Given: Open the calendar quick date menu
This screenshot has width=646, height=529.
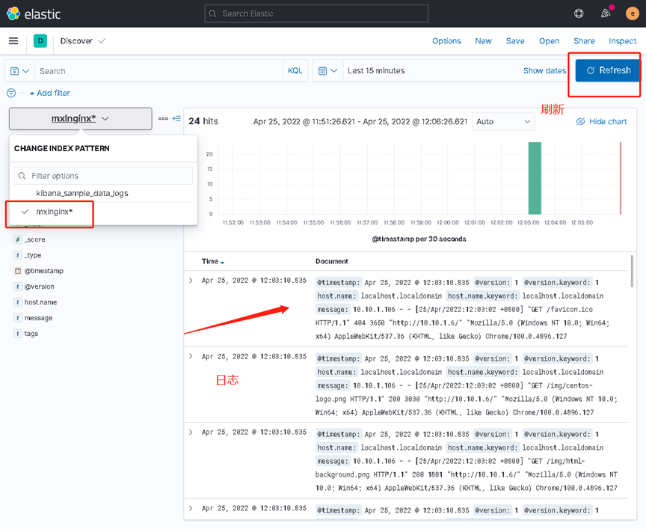Looking at the screenshot, I should pos(328,71).
